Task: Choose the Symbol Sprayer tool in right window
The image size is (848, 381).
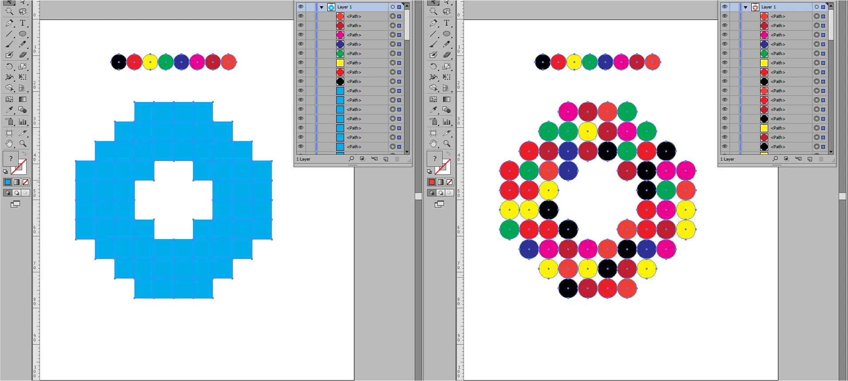Action: click(x=433, y=122)
